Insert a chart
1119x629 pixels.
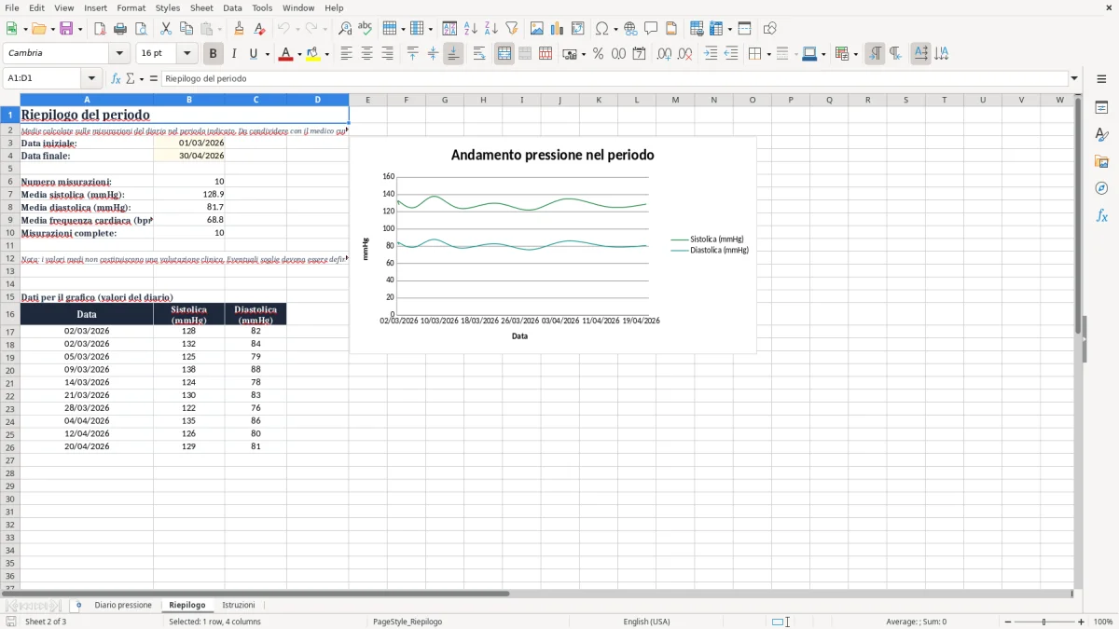558,29
